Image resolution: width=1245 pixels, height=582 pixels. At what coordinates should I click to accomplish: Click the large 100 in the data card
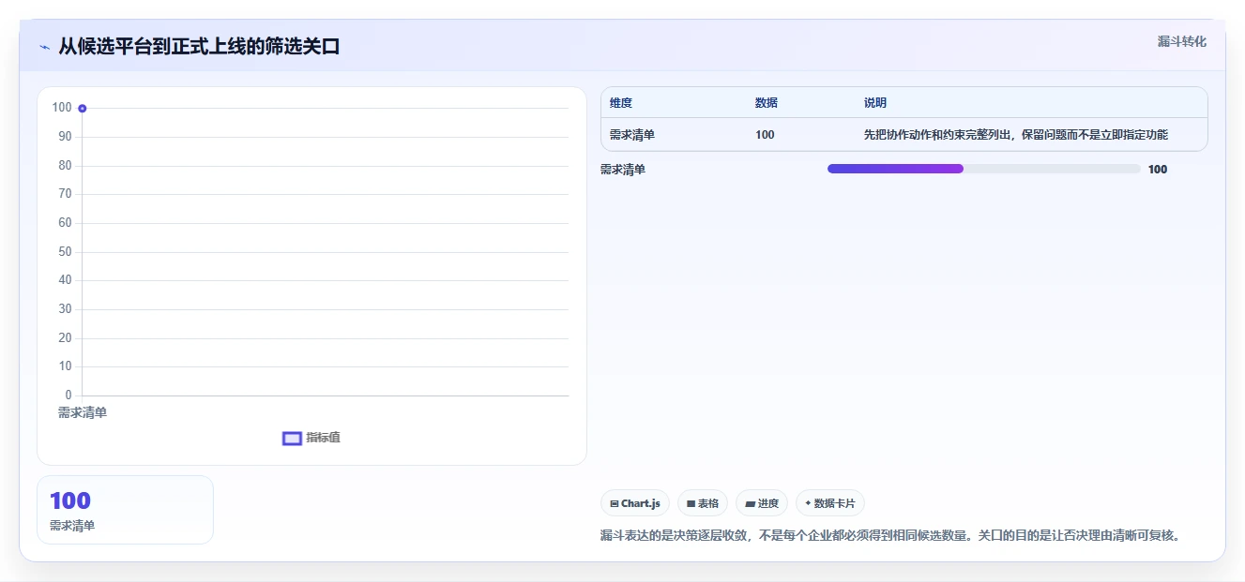[70, 500]
